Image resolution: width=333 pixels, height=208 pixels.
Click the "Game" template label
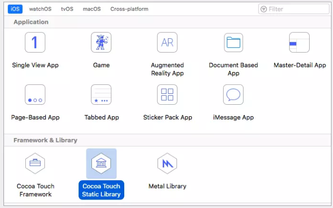(101, 65)
